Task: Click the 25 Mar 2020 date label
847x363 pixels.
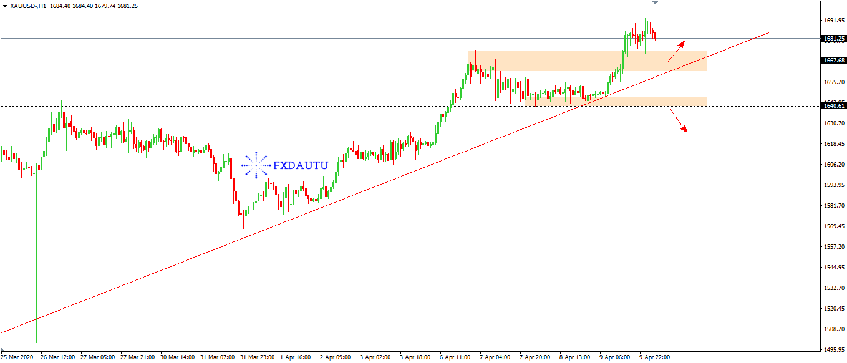Action: click(17, 357)
